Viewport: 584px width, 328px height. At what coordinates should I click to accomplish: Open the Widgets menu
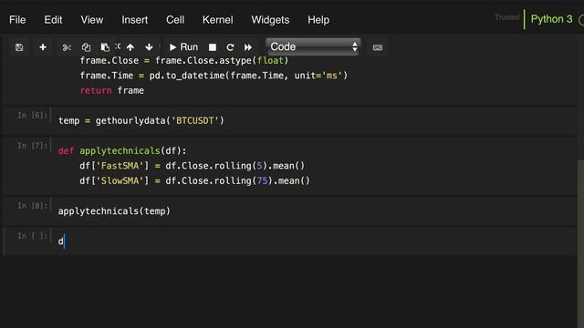[x=270, y=20]
